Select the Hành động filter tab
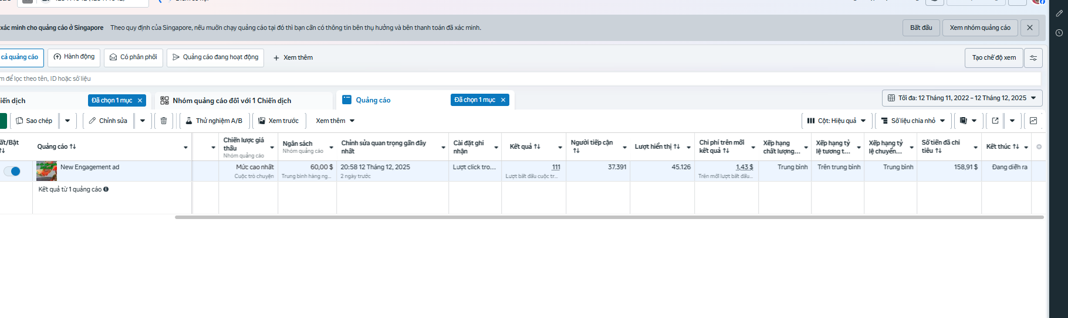The height and width of the screenshot is (318, 1068). [74, 57]
